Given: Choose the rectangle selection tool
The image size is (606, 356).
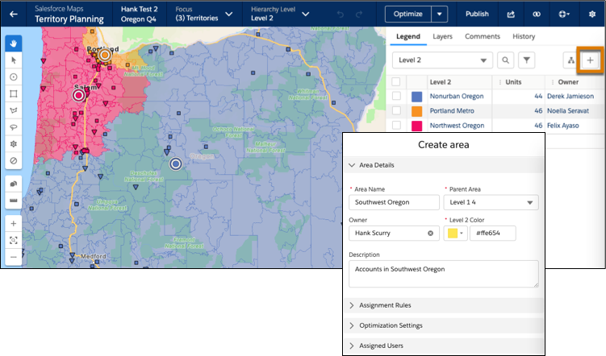Looking at the screenshot, I should 14,93.
